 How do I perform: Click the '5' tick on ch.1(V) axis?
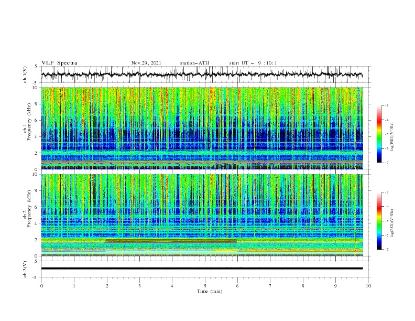click(x=36, y=66)
